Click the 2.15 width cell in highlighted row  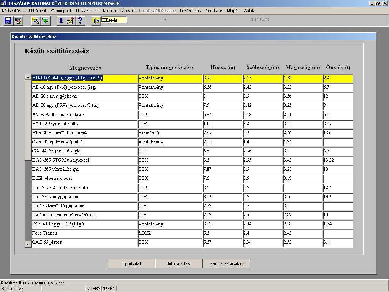tap(263, 78)
